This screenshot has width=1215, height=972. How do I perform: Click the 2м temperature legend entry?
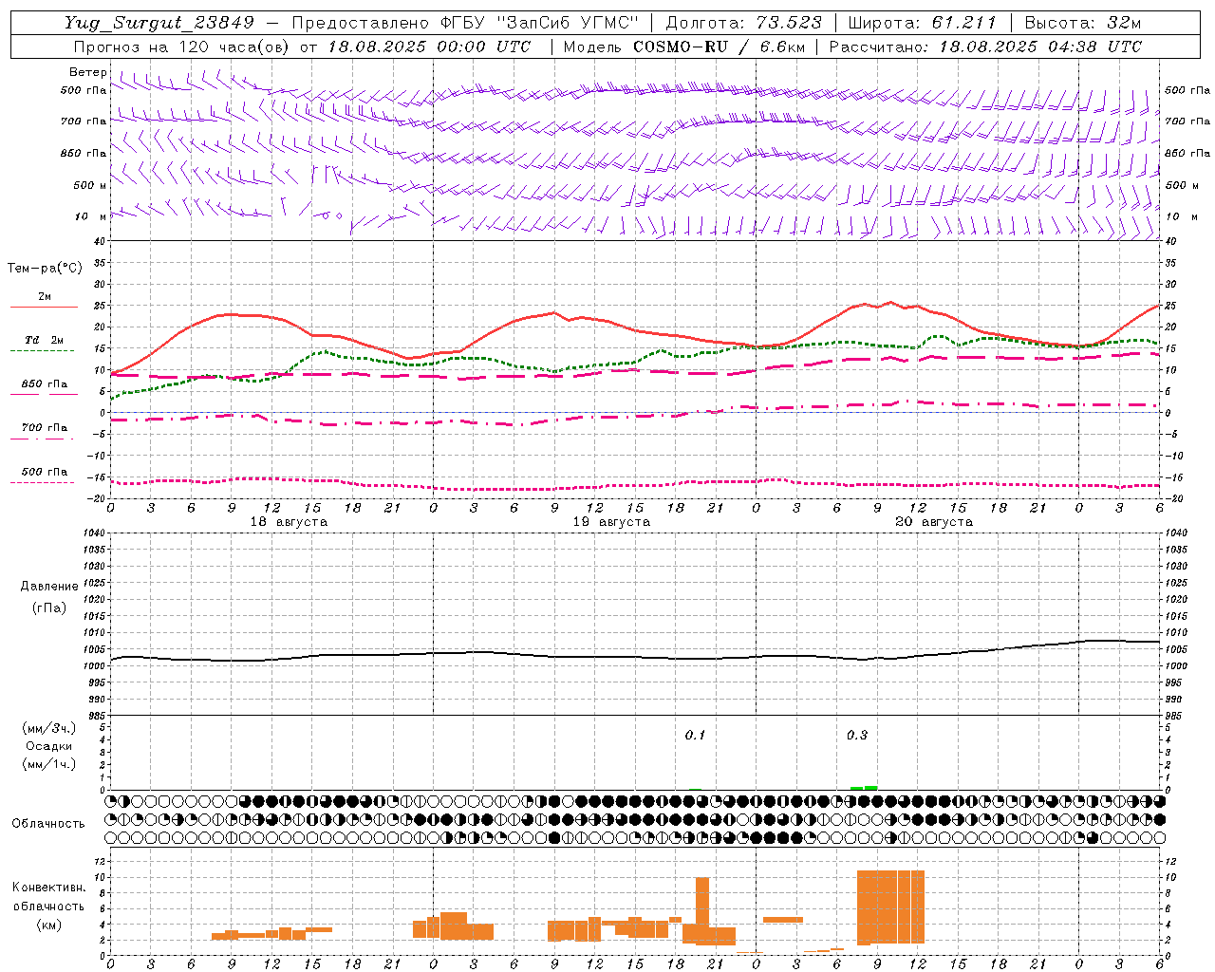45,297
